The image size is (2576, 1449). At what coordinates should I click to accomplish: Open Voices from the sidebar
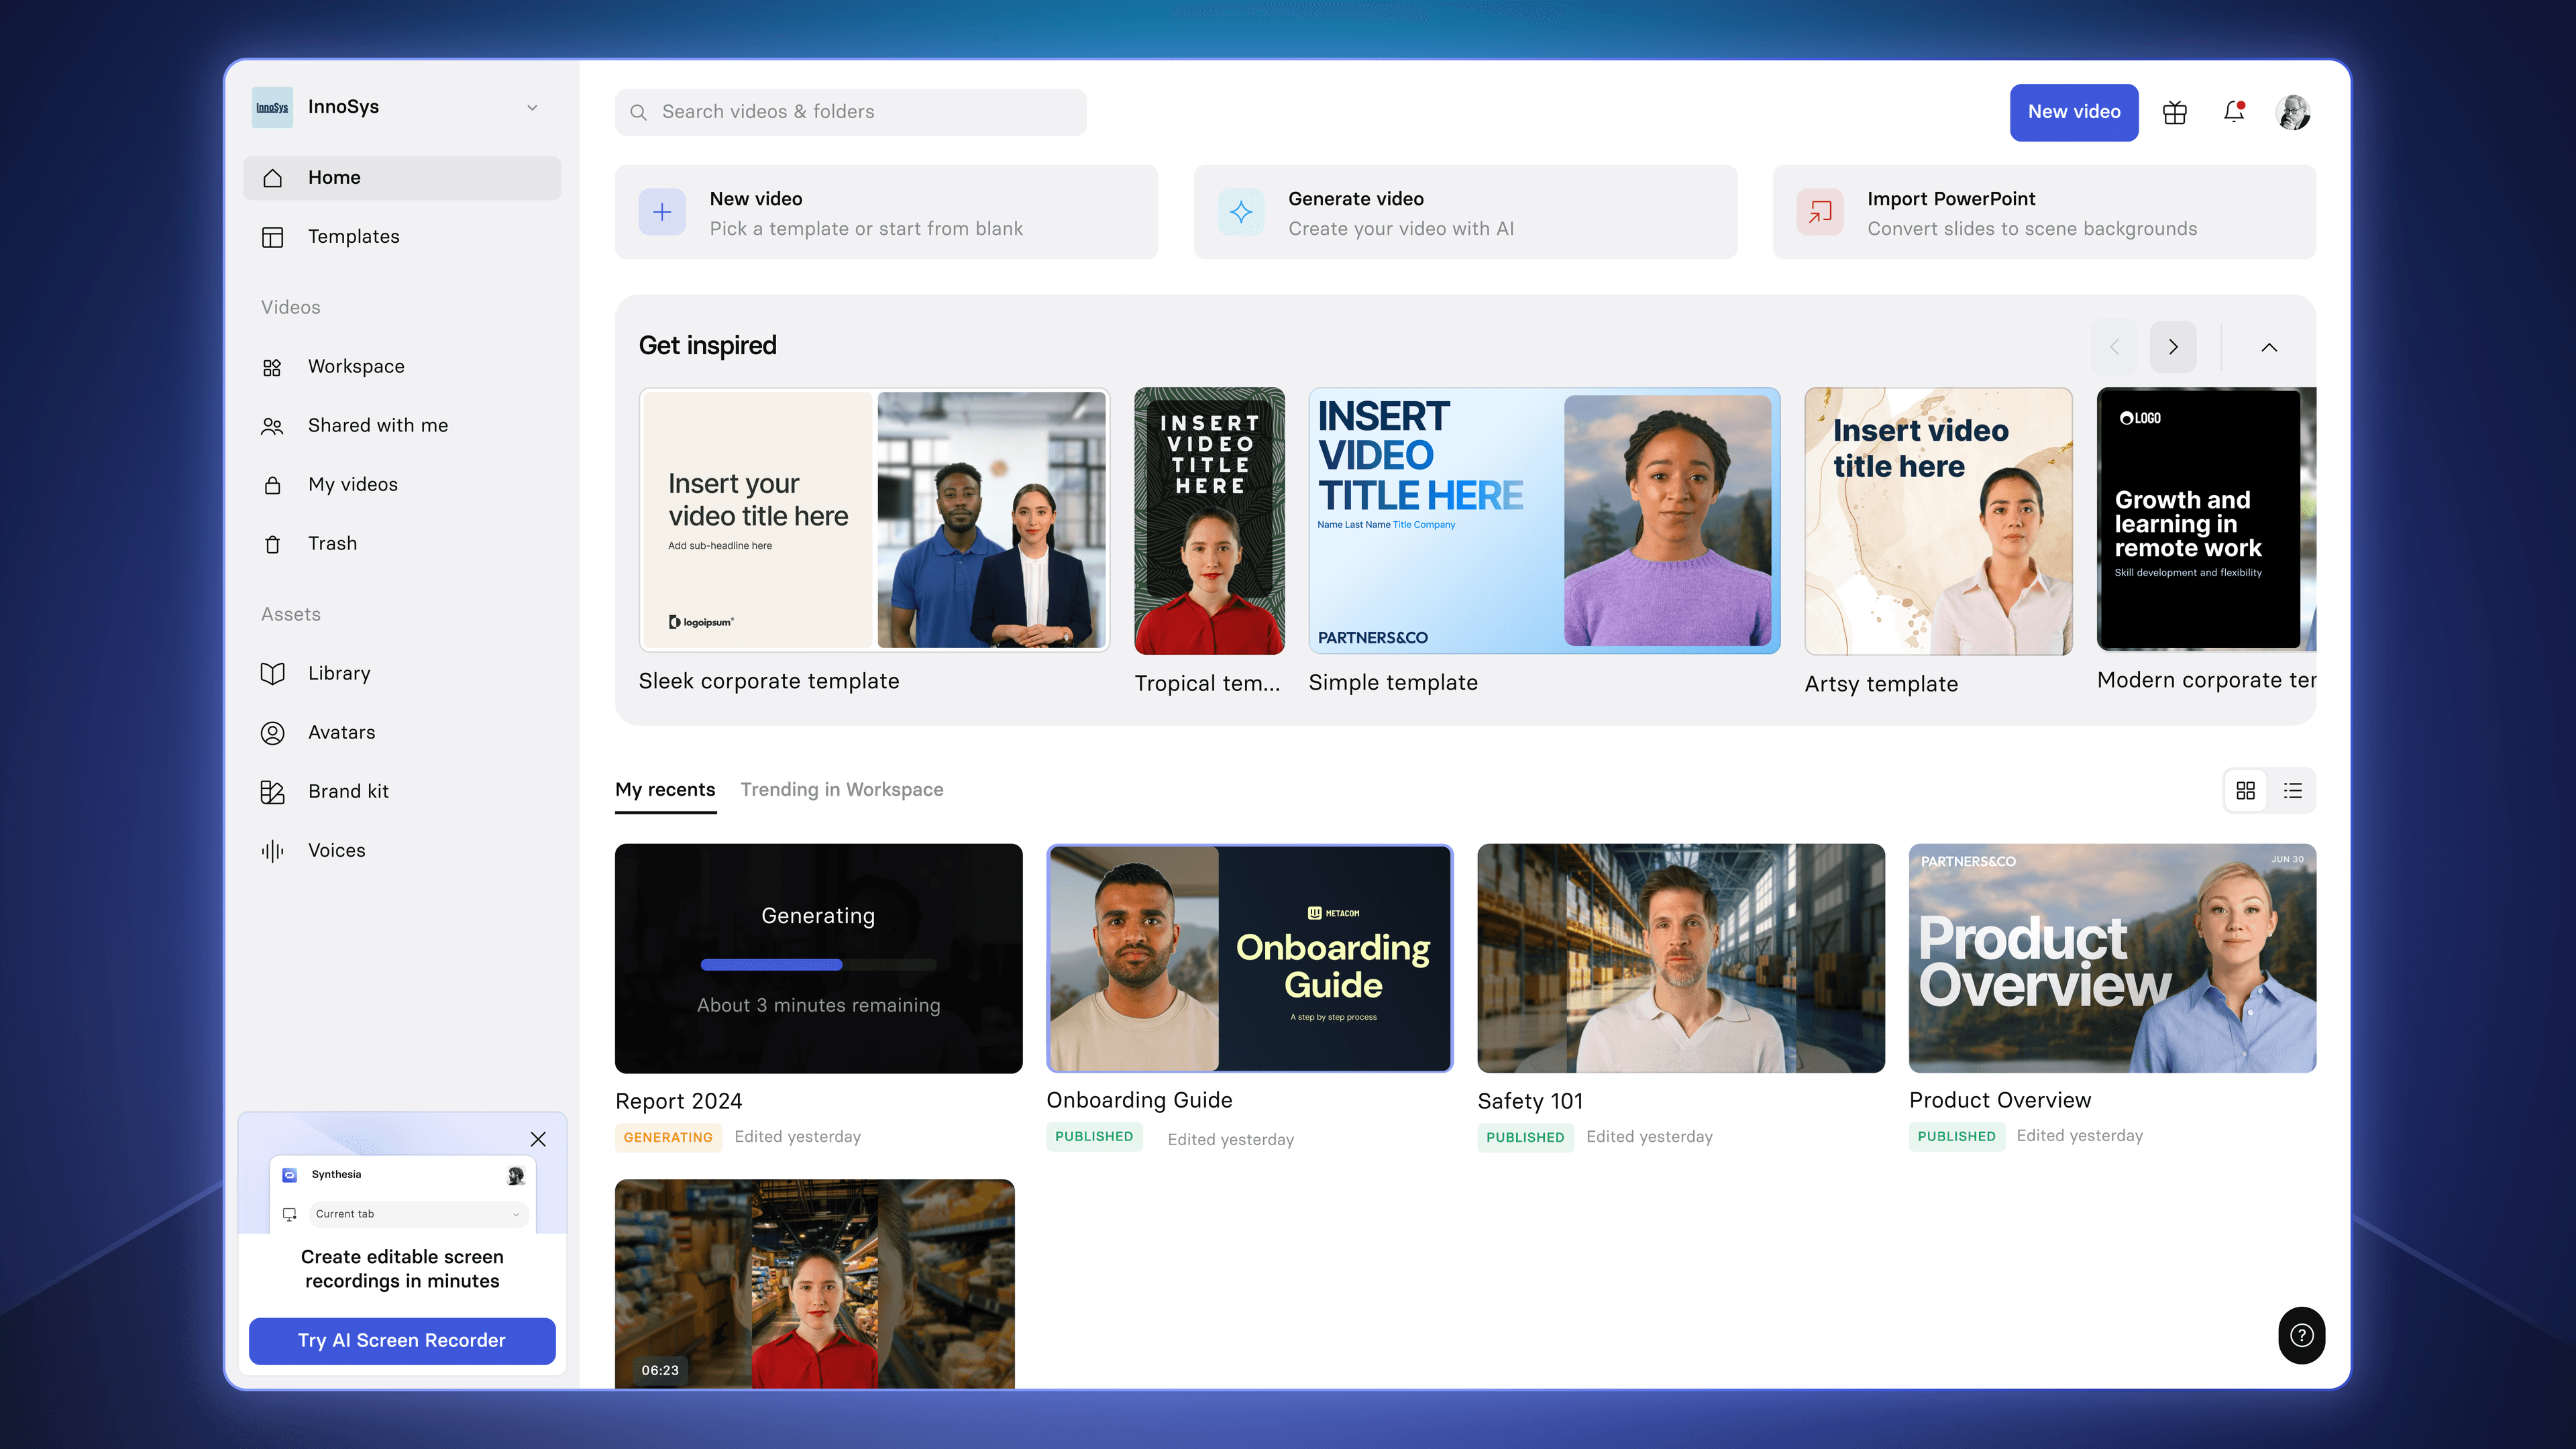[336, 850]
